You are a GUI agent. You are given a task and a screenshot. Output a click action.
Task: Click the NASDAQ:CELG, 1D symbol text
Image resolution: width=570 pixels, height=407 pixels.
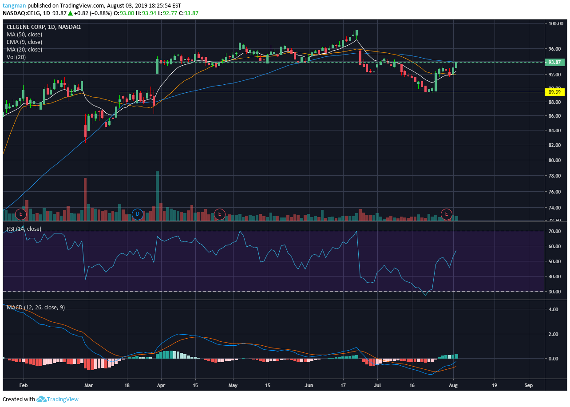click(x=26, y=13)
